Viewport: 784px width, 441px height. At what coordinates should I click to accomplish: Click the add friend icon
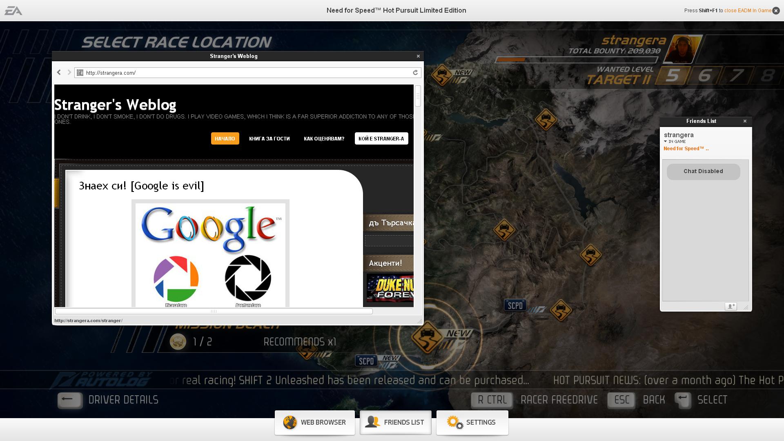pos(731,306)
